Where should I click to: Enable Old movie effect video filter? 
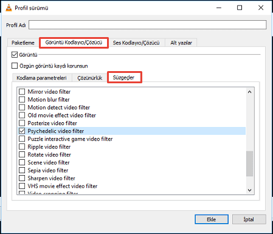click(22, 115)
